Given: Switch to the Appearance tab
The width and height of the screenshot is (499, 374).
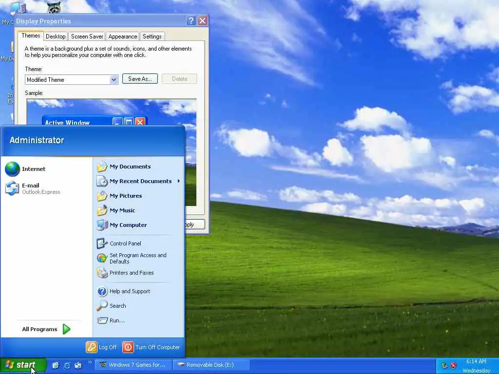Looking at the screenshot, I should coord(122,37).
